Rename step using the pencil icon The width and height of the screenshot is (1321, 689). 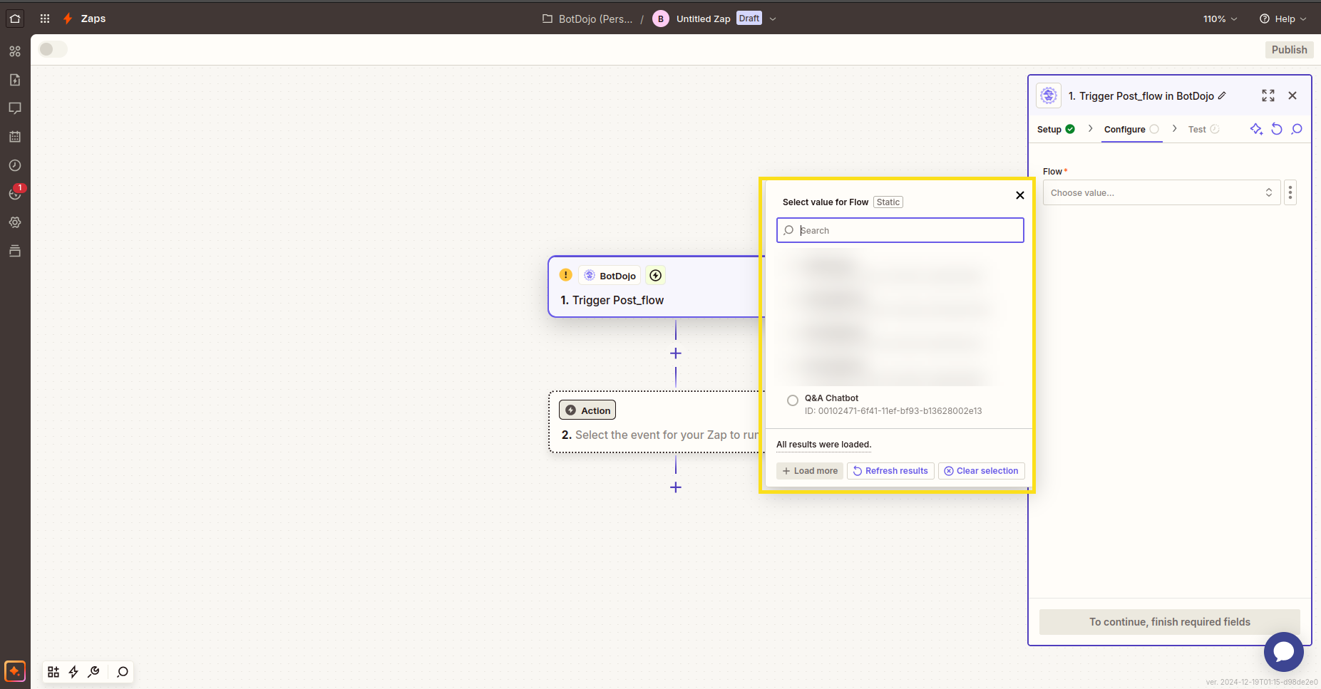pyautogui.click(x=1222, y=95)
